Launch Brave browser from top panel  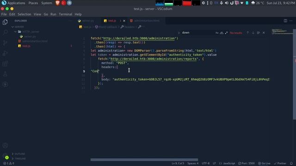[57, 3]
